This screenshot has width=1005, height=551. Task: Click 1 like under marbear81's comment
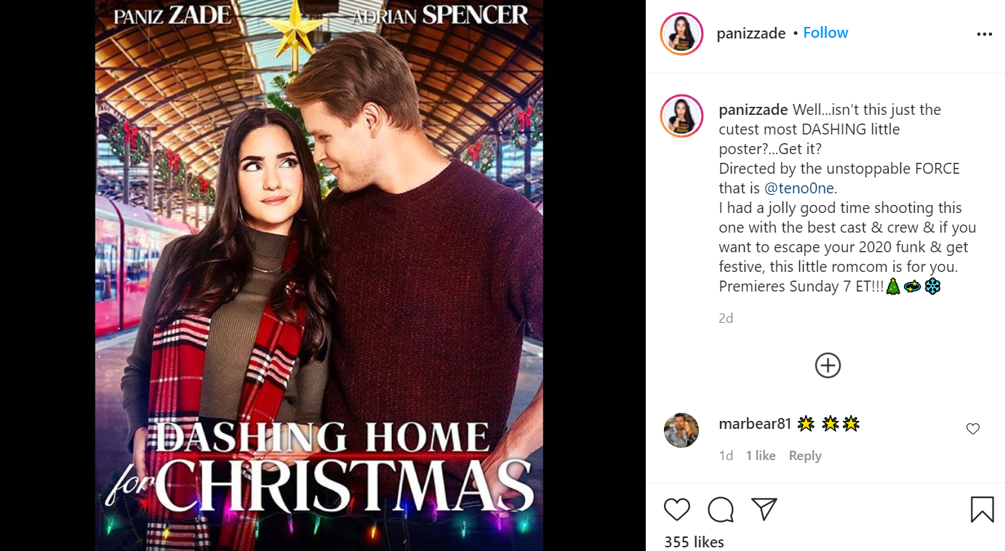[x=761, y=455]
